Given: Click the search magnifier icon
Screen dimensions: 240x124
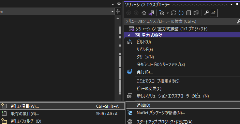Looking at the screenshot, I should (238, 21).
